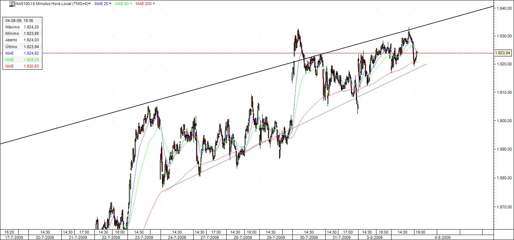Select the green MAE 1.625,23 value
Viewport: 514px width, 240px height.
click(x=32, y=60)
